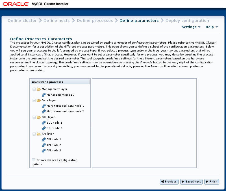Select SQL node 1 label
Image resolution: width=226 pixels, height=191 pixels.
tap(54, 123)
